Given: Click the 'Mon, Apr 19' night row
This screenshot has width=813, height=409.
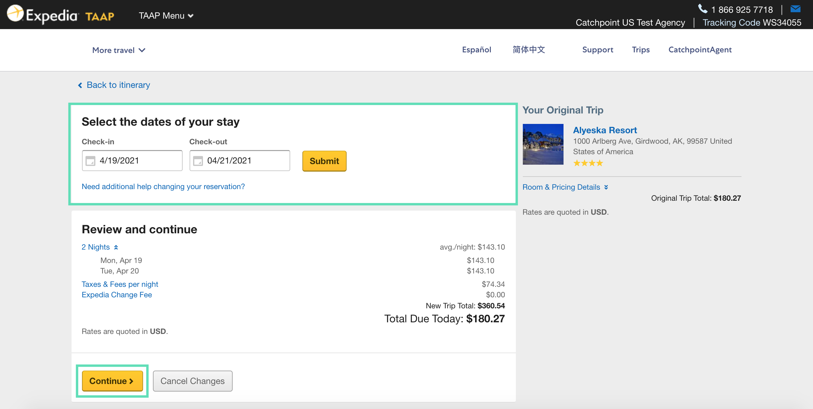Looking at the screenshot, I should (121, 260).
